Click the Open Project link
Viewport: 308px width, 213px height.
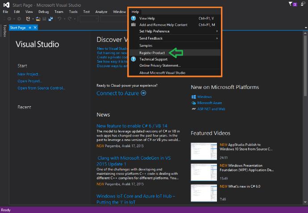(30, 81)
